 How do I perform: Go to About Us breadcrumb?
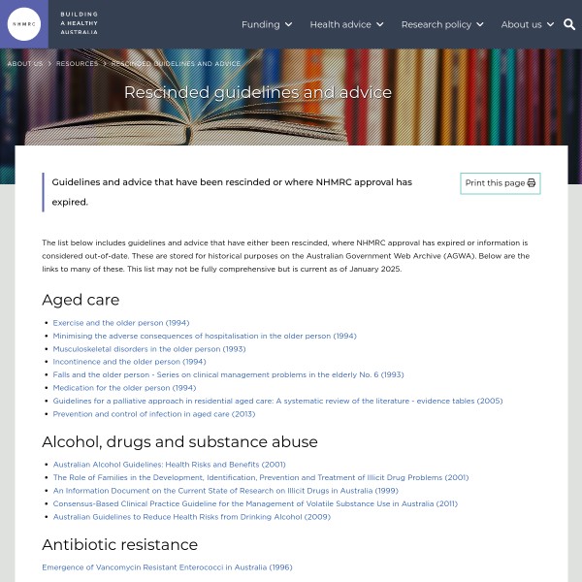[x=24, y=64]
